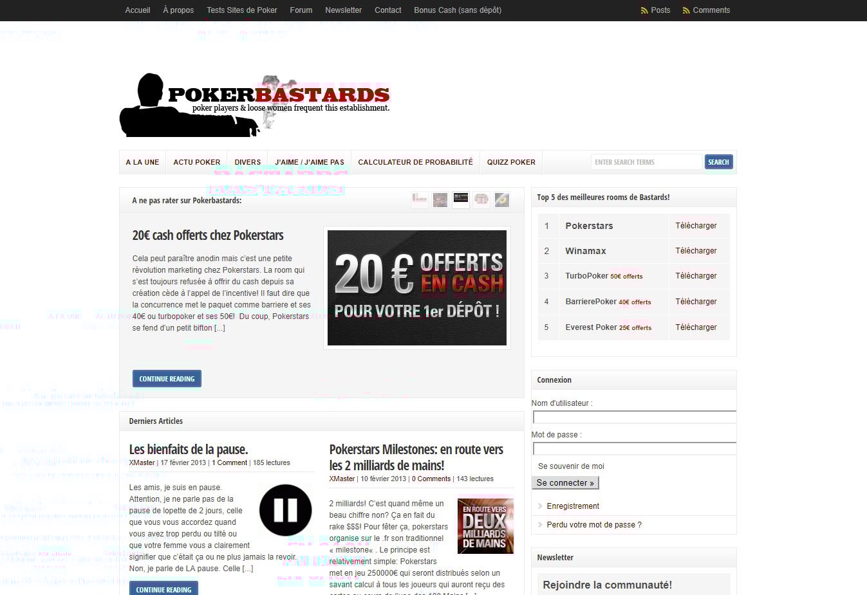Download BarrierePoker via Télécharger link
This screenshot has width=867, height=595.
click(696, 302)
